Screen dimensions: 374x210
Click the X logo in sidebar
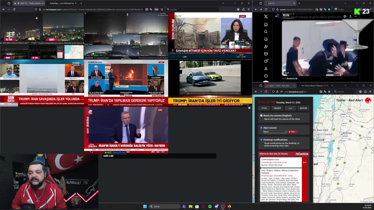(x=266, y=17)
